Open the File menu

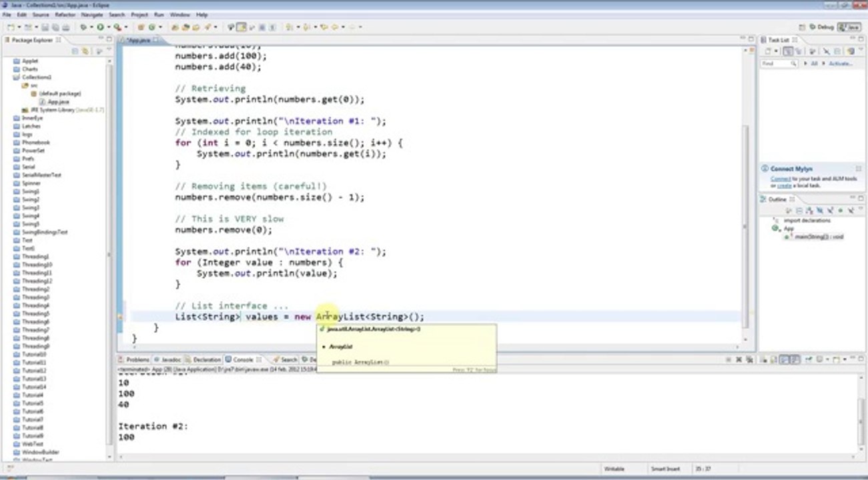pos(7,14)
